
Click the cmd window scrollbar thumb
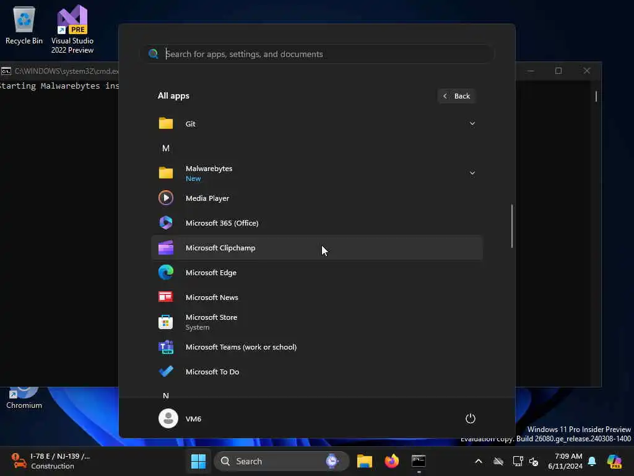[x=596, y=96]
